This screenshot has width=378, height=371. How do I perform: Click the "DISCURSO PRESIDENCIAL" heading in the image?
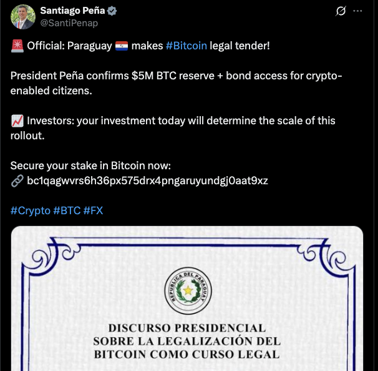click(x=187, y=329)
